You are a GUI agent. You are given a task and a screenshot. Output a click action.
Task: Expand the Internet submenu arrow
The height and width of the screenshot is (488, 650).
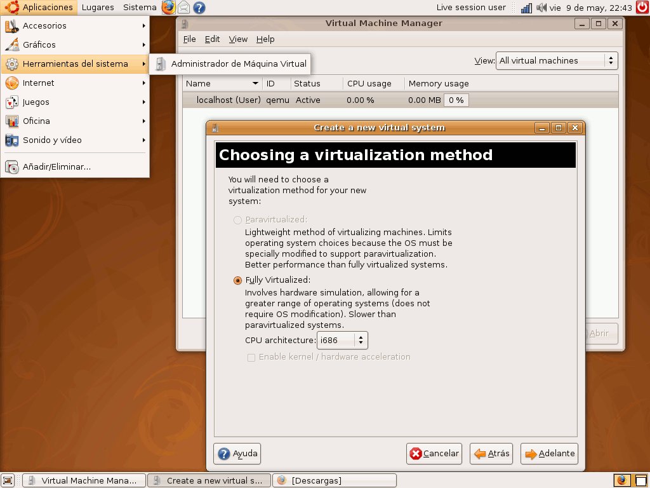pos(143,83)
